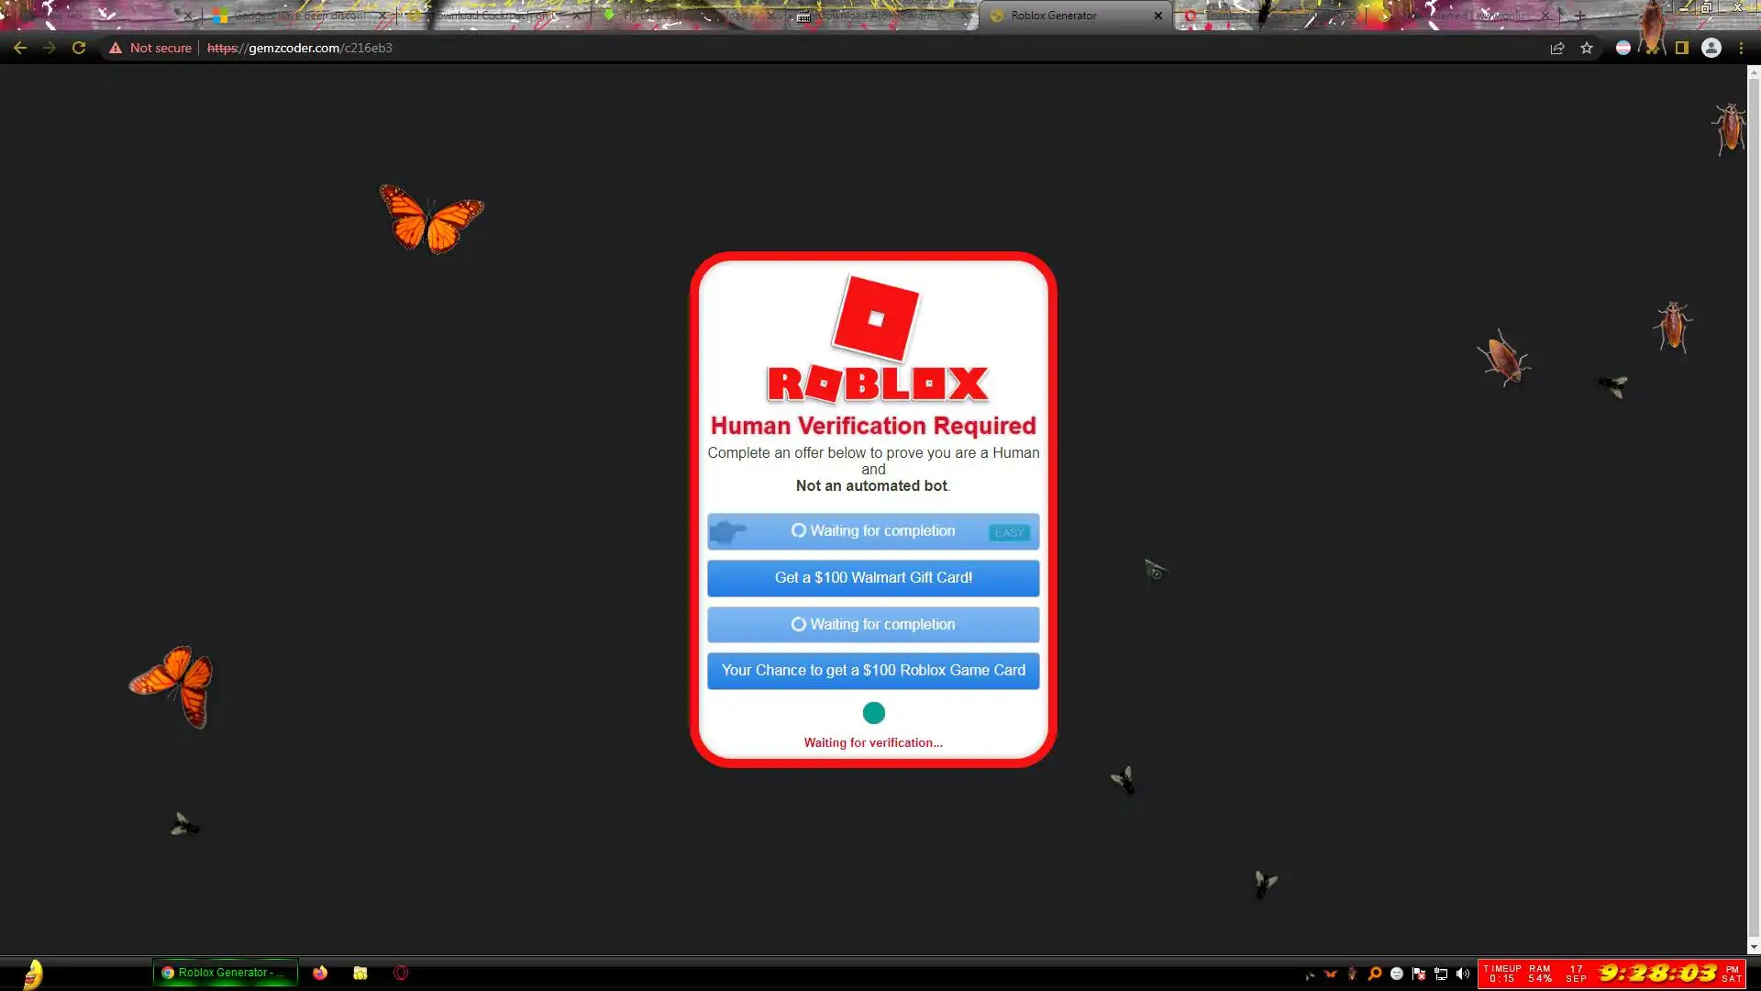
Task: Bookmark this page with the star icon
Action: (1587, 48)
